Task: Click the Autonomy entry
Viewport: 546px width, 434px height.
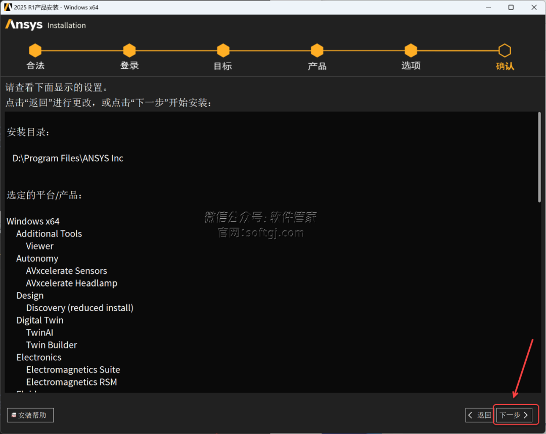Action: point(37,259)
